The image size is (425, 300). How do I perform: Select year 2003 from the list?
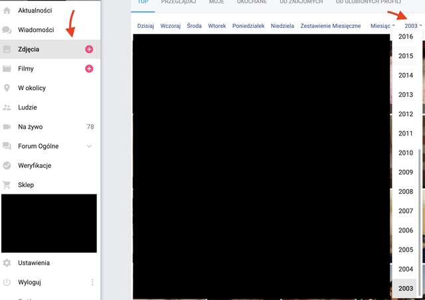[x=406, y=288]
